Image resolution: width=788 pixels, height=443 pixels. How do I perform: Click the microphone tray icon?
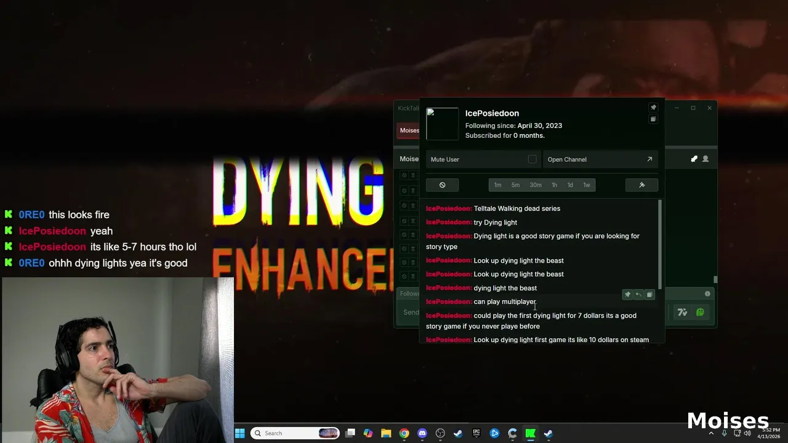pos(724,433)
